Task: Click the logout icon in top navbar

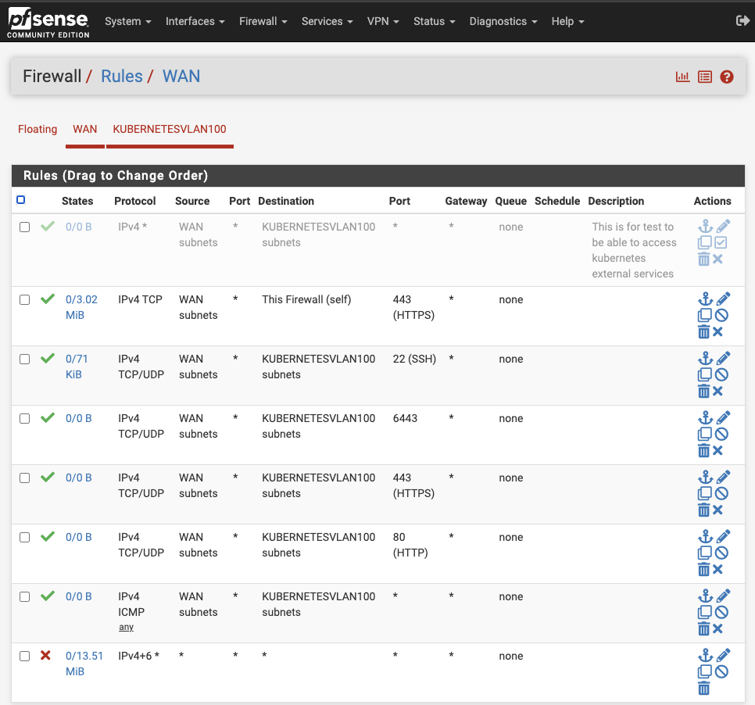Action: [742, 21]
